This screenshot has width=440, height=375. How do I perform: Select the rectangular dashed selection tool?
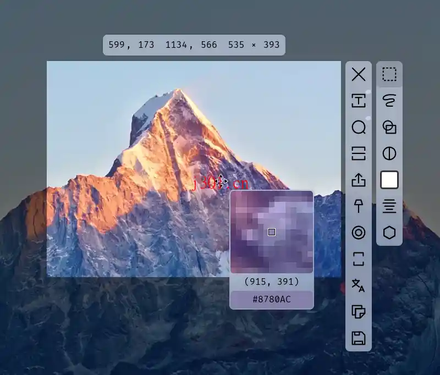[x=389, y=74]
